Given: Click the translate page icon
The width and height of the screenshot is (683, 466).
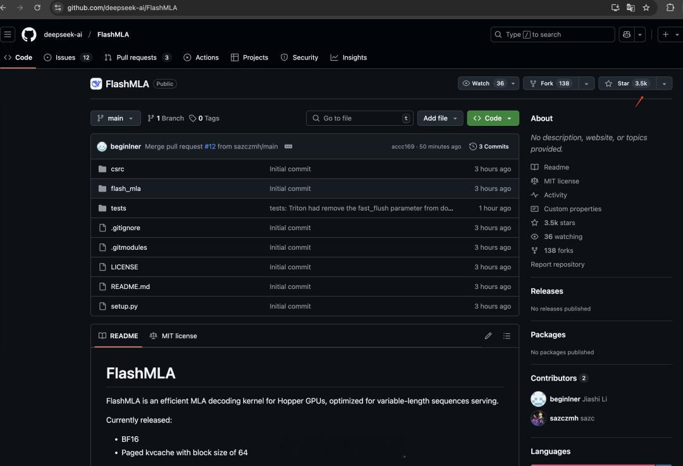Looking at the screenshot, I should click(x=631, y=8).
